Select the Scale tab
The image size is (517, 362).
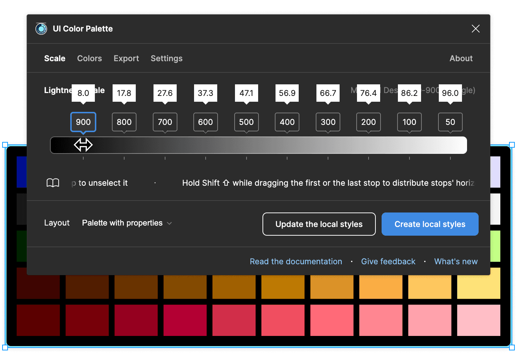pos(54,58)
